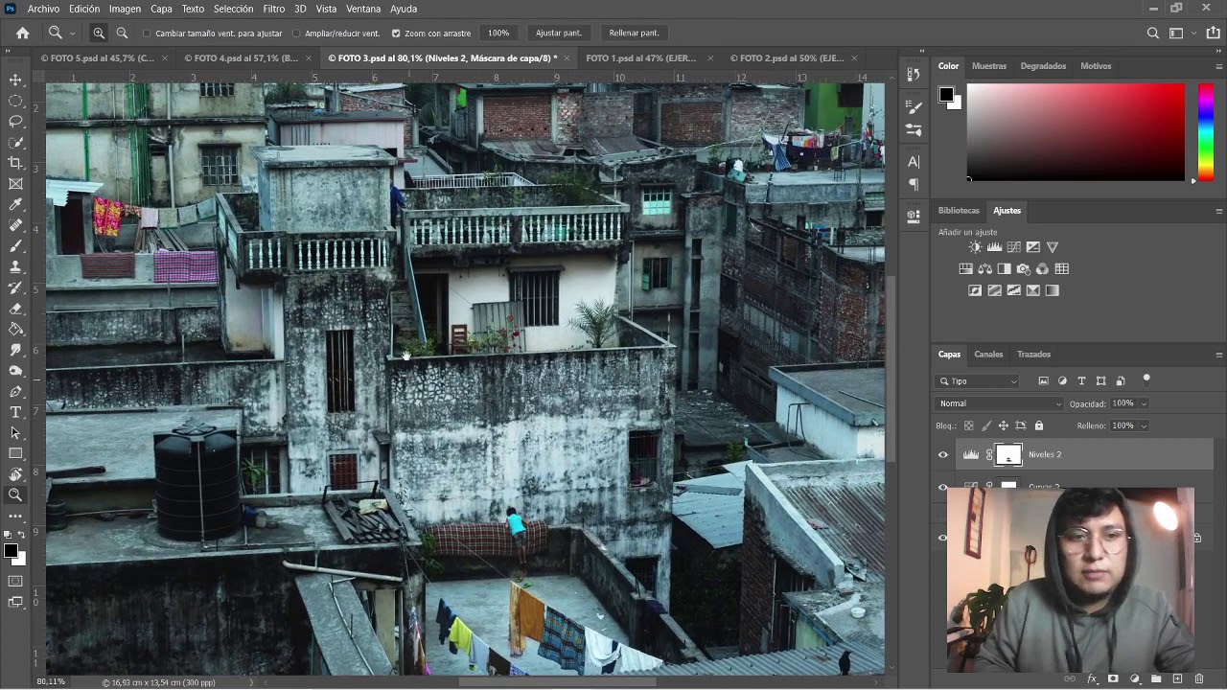Open the Search icon in options bar
Screen dimensions: 1227x690
coord(1153,33)
